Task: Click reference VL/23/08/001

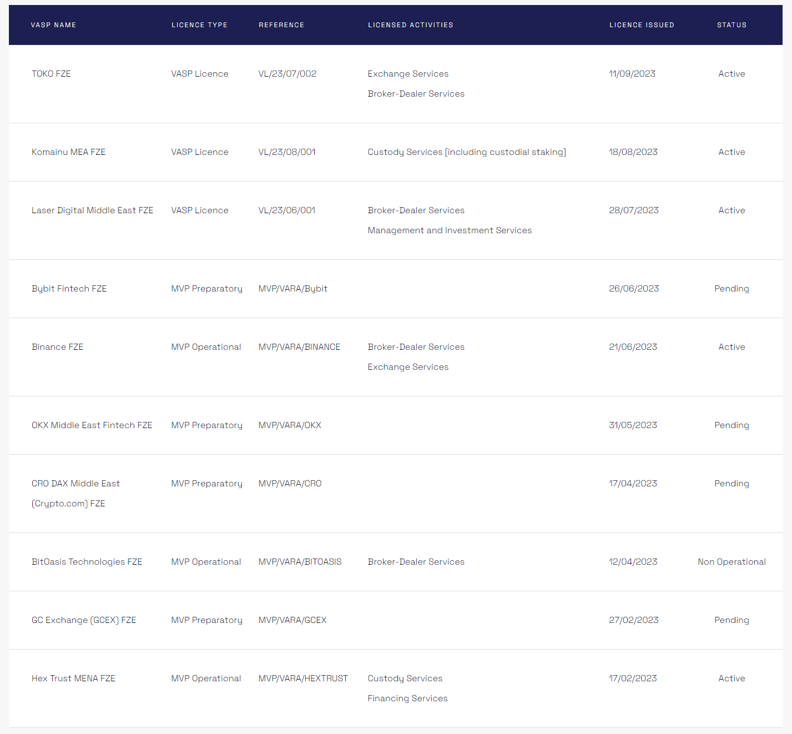Action: pyautogui.click(x=287, y=152)
